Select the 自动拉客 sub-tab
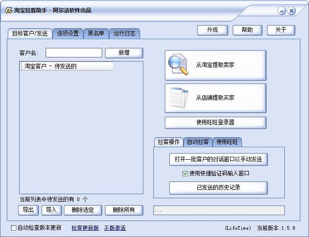Viewport: 309px width, 237px height. (198, 142)
